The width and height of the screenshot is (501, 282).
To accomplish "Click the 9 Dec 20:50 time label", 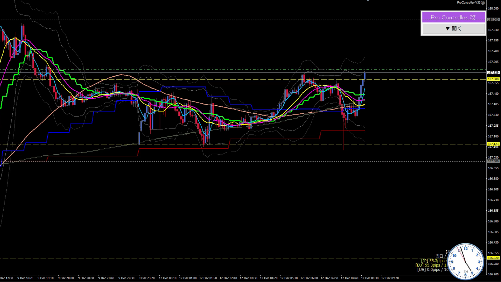I will point(86,278).
